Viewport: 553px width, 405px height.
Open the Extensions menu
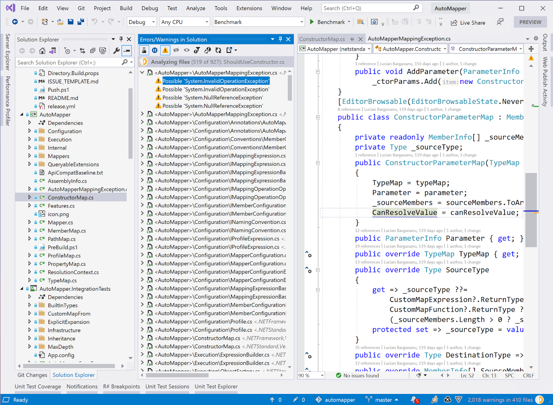coord(249,8)
